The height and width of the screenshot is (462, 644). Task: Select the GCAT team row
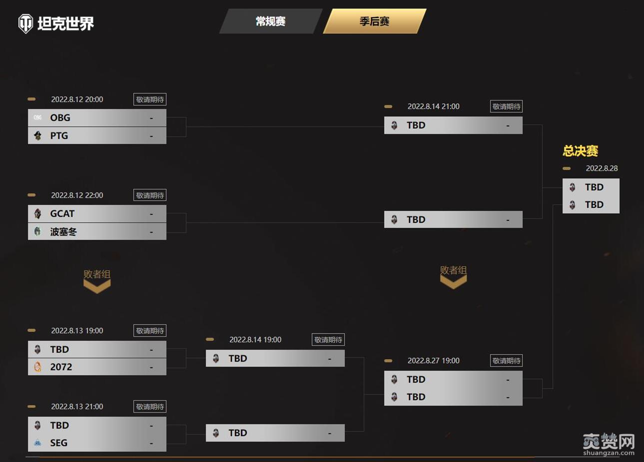(x=97, y=214)
